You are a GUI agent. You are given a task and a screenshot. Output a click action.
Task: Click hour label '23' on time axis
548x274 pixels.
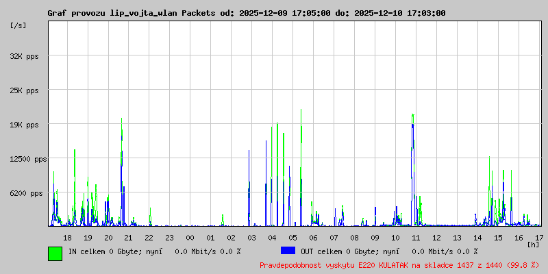tap(169, 238)
